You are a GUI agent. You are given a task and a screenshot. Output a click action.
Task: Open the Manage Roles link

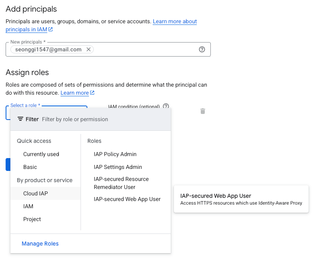[x=40, y=244]
